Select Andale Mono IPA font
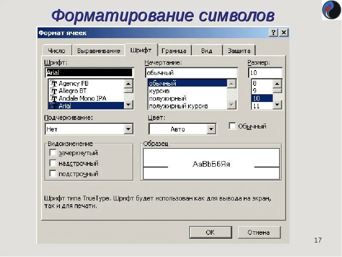The height and width of the screenshot is (257, 342). coord(86,99)
